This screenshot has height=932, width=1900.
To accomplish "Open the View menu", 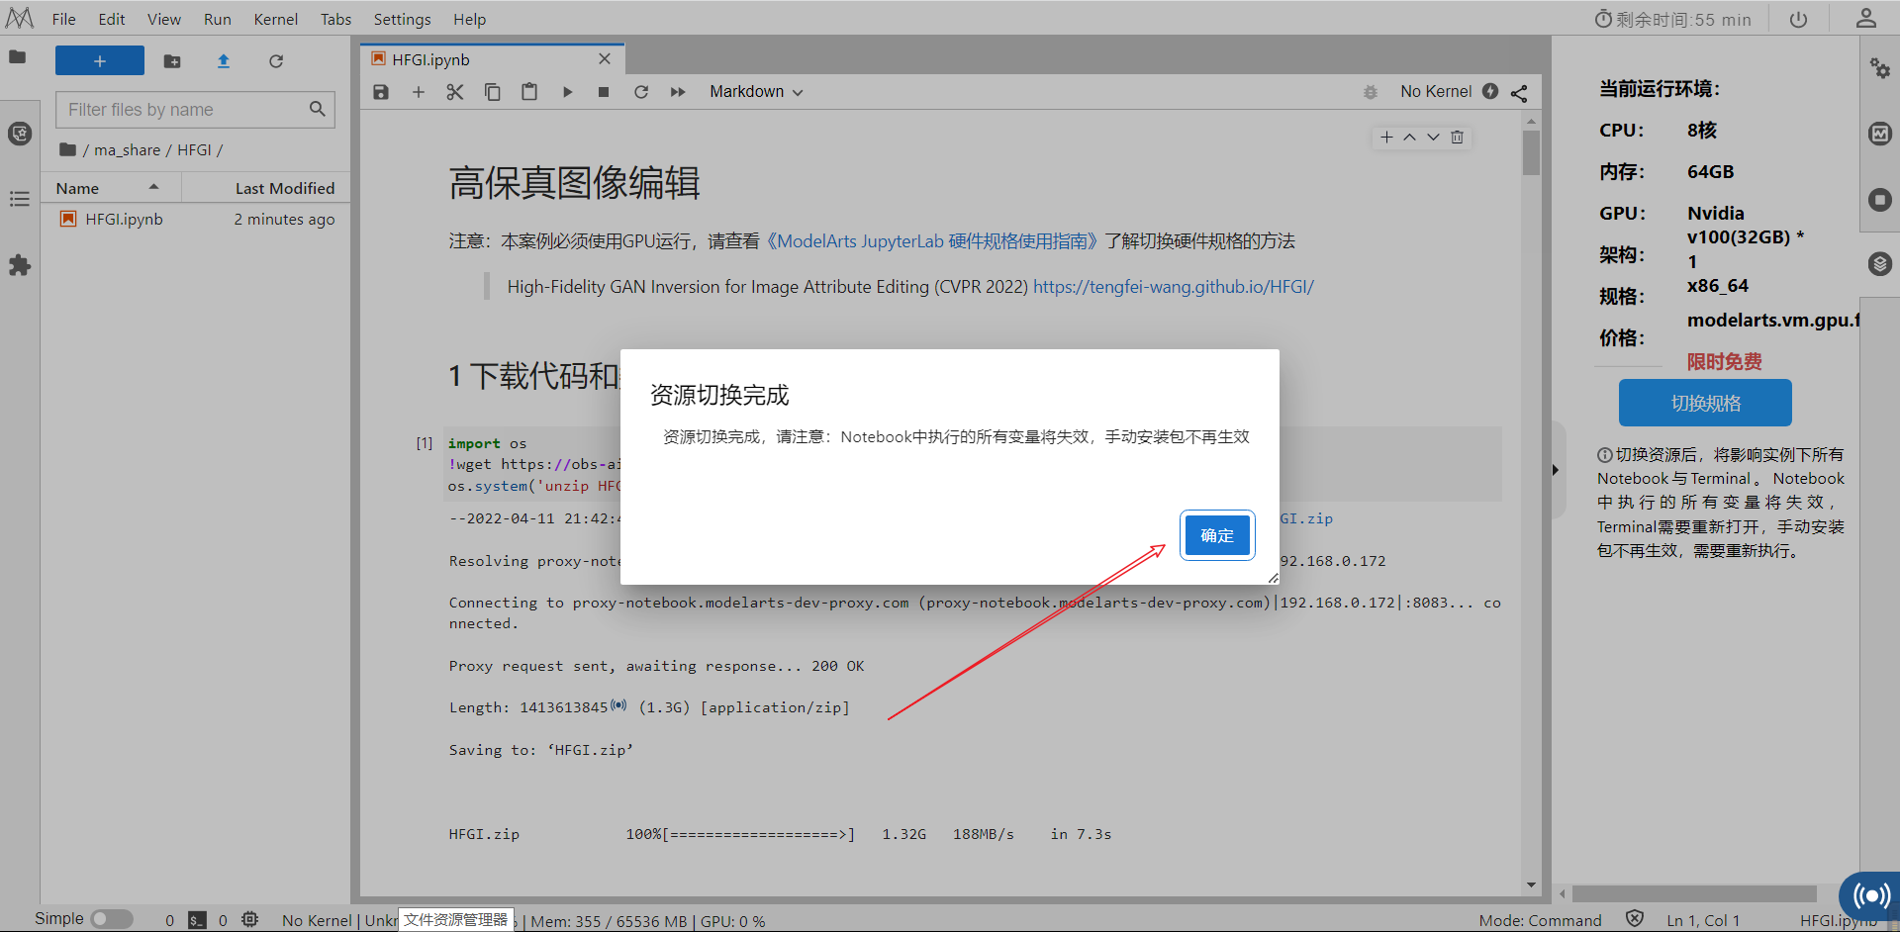I will coord(164,19).
